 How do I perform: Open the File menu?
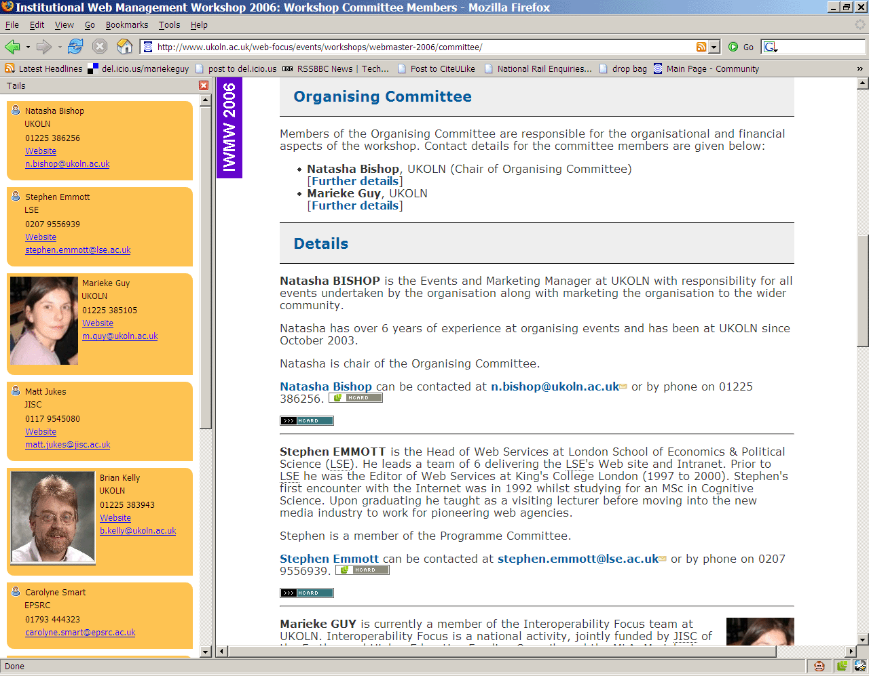coord(12,25)
